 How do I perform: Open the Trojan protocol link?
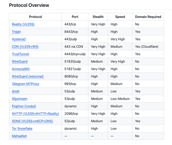pos(16,32)
